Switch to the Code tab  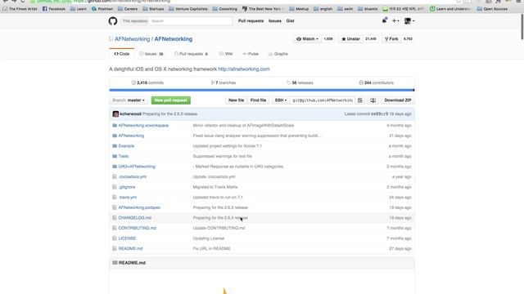(x=122, y=54)
